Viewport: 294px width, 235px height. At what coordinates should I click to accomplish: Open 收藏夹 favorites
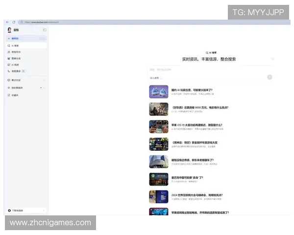click(x=15, y=95)
